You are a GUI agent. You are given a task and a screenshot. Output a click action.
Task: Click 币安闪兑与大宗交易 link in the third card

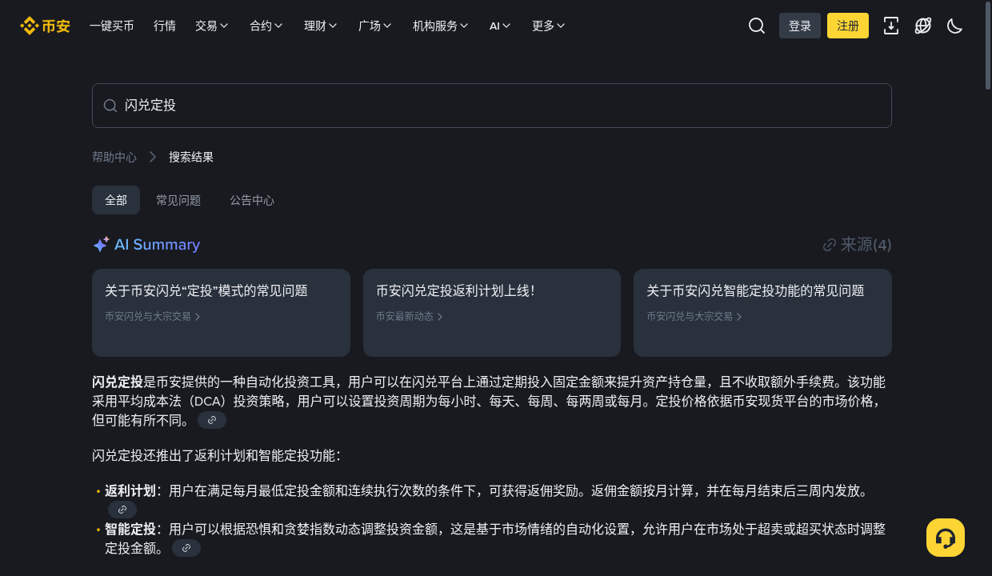[694, 316]
